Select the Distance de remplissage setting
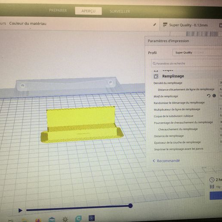Image resolution: width=222 pixels, height=222 pixels. point(169,136)
